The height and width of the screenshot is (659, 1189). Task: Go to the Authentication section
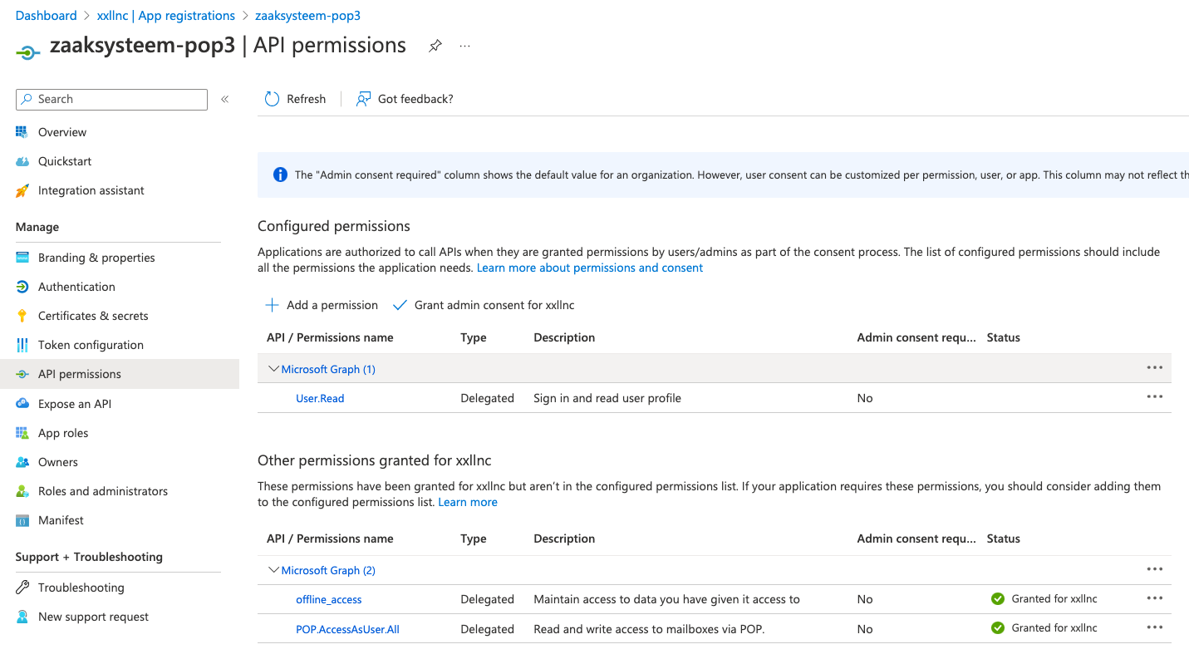(76, 287)
